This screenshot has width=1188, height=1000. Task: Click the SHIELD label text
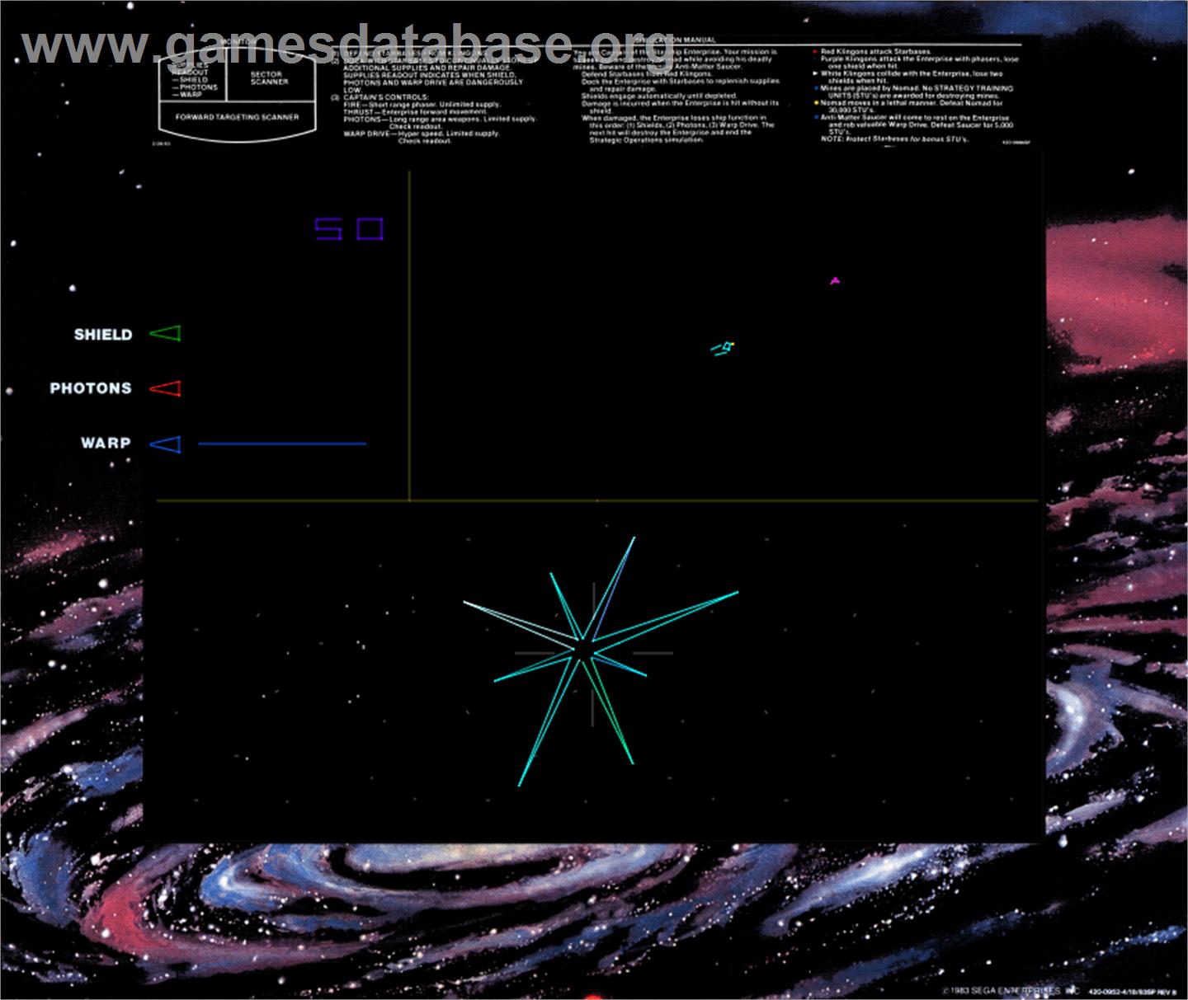tap(103, 335)
